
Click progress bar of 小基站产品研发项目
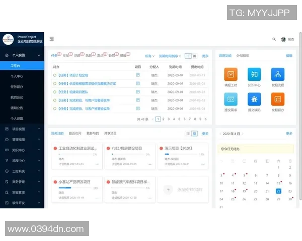[x=73, y=188]
